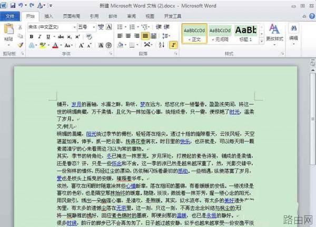Switch to the References (引用) tab
Viewport: 316px width, 227px height.
[x=94, y=16]
